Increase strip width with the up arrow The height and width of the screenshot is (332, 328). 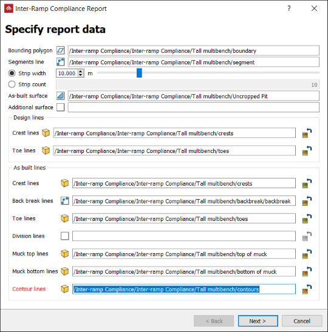tap(81, 72)
